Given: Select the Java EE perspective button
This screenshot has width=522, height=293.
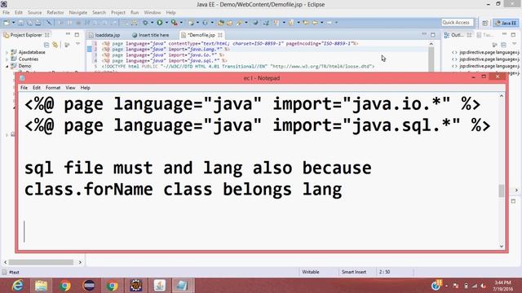Looking at the screenshot, I should (506, 23).
